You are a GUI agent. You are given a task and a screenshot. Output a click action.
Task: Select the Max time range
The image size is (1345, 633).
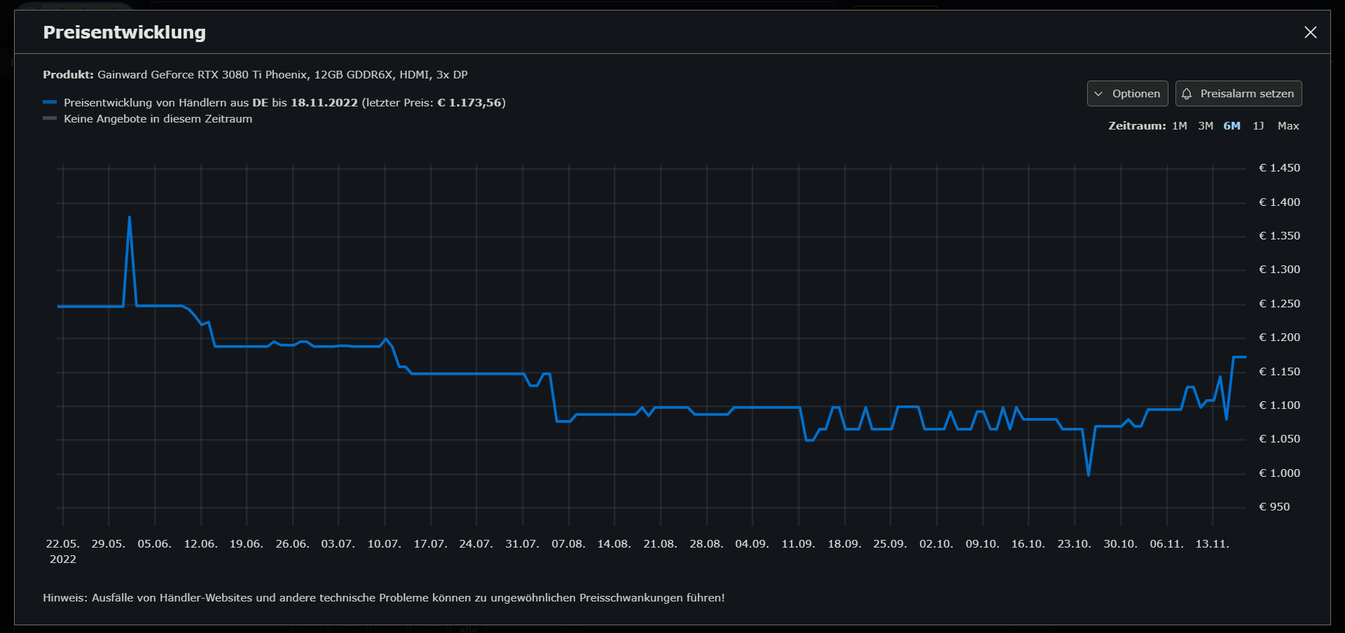click(1288, 126)
